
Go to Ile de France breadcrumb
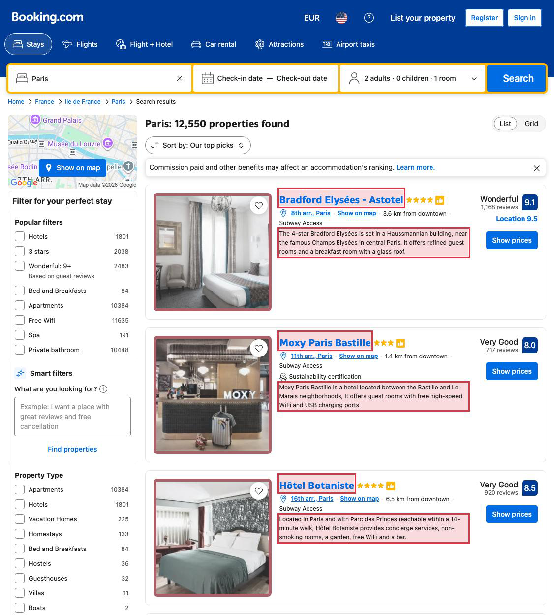coord(83,102)
